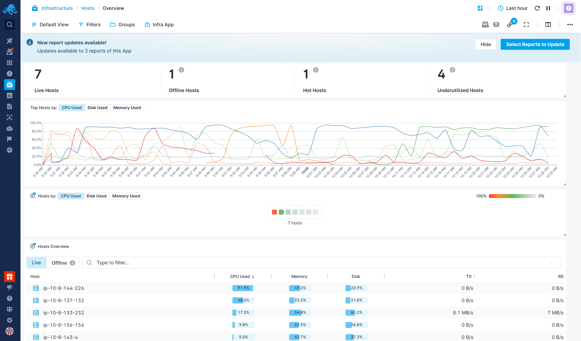Click the 100% to 0% color gradient legend

pyautogui.click(x=512, y=196)
